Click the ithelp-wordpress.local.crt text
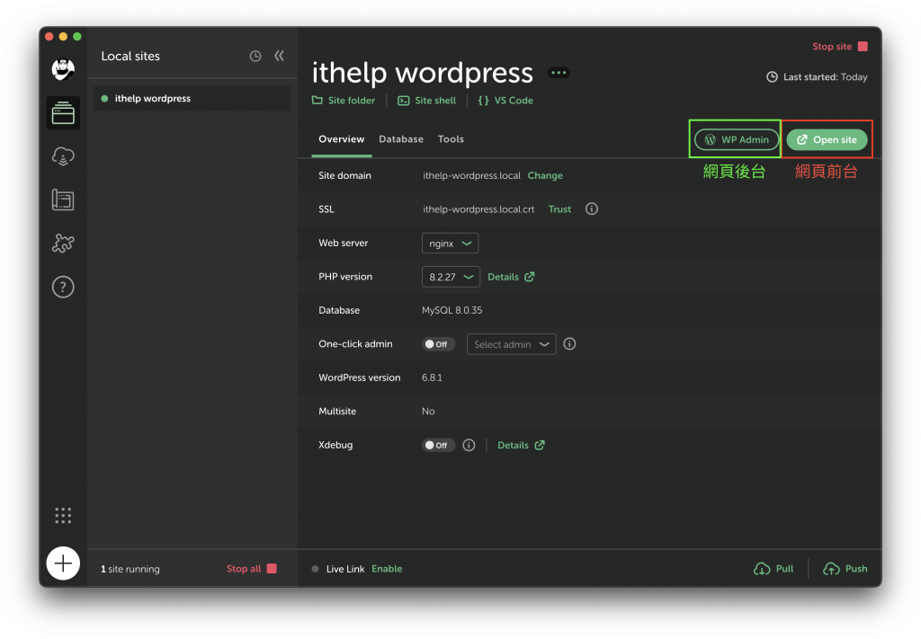Image resolution: width=921 pixels, height=639 pixels. point(478,209)
